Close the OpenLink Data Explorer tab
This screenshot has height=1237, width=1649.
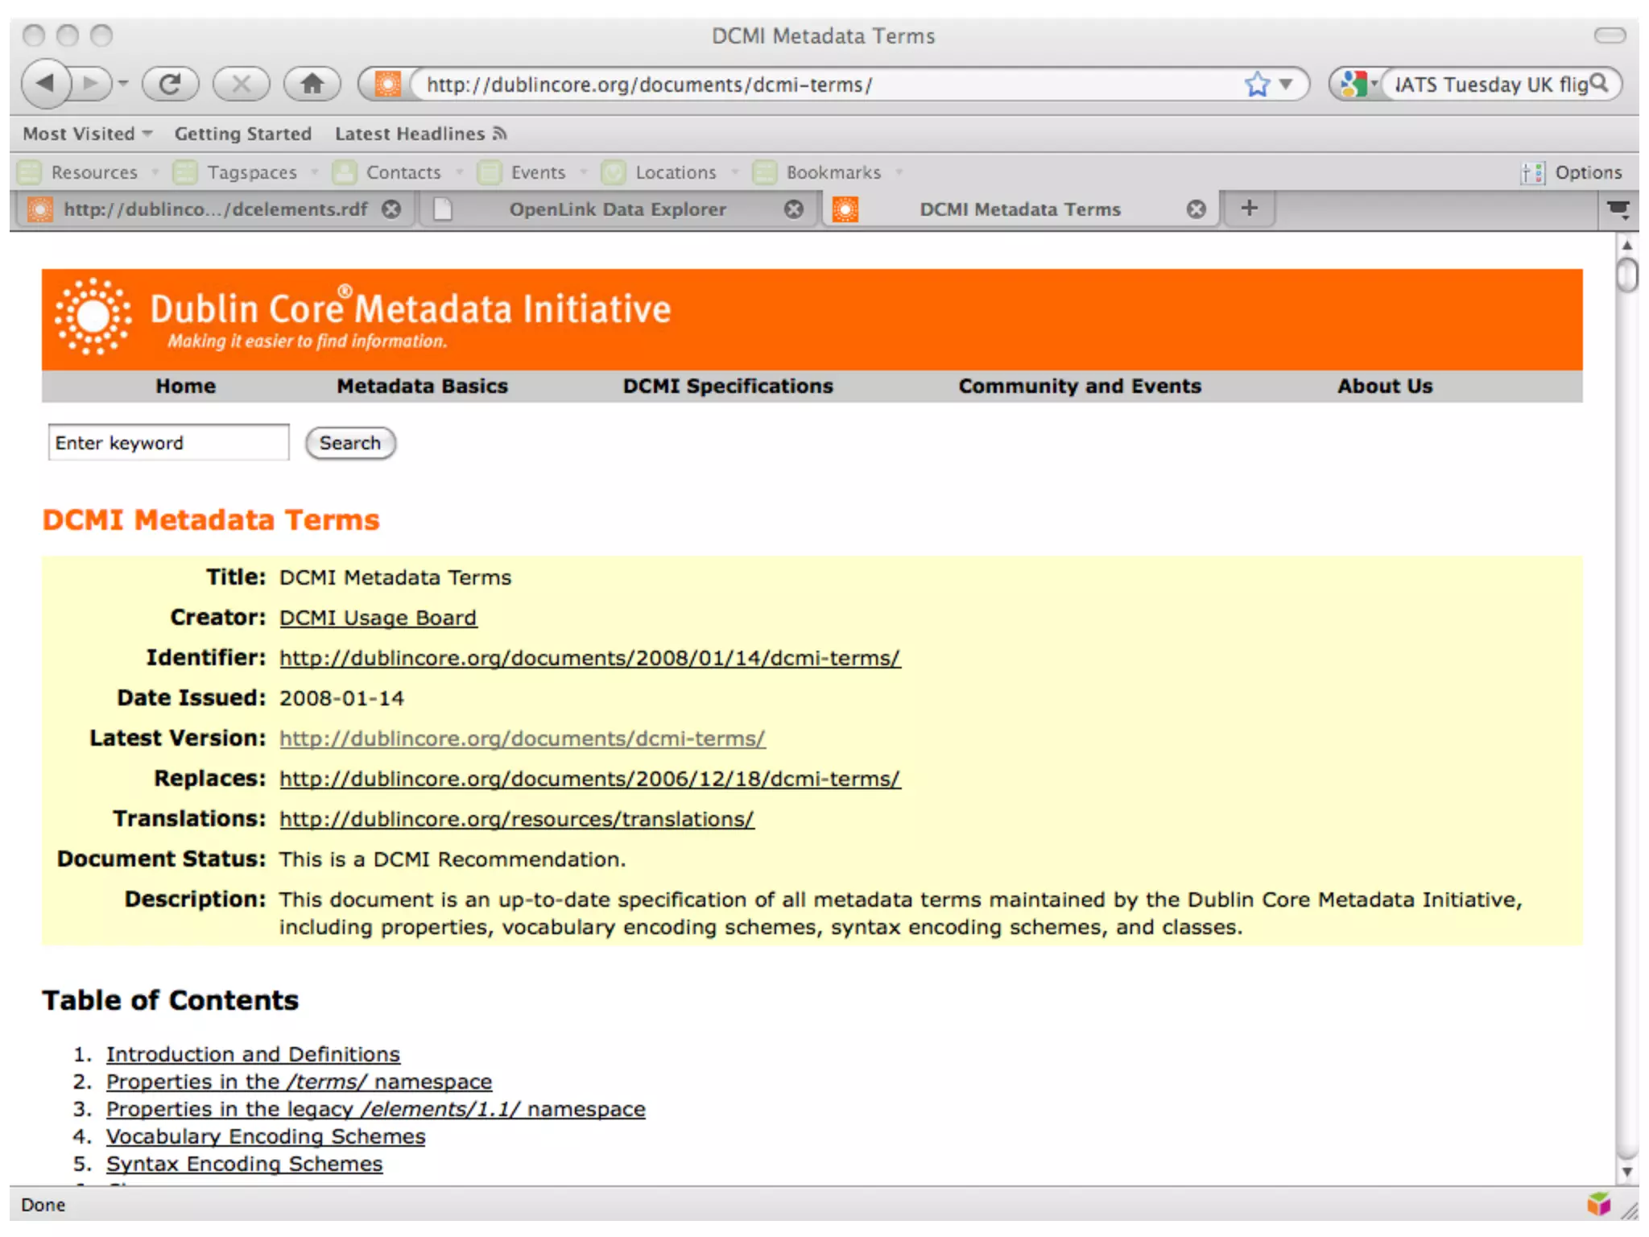(x=794, y=209)
